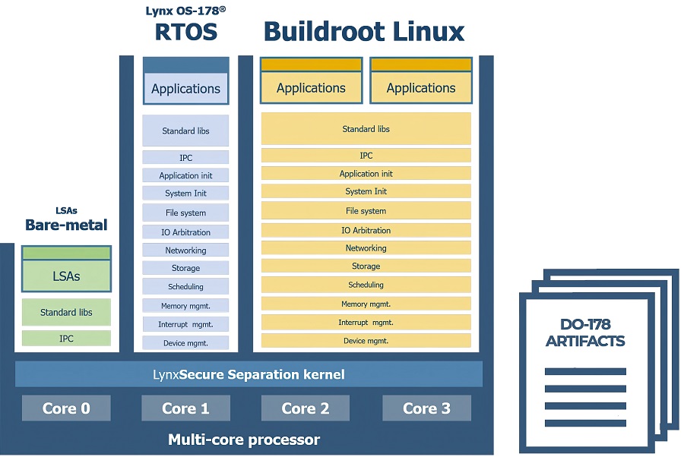Select the Core 0 block

coord(66,408)
